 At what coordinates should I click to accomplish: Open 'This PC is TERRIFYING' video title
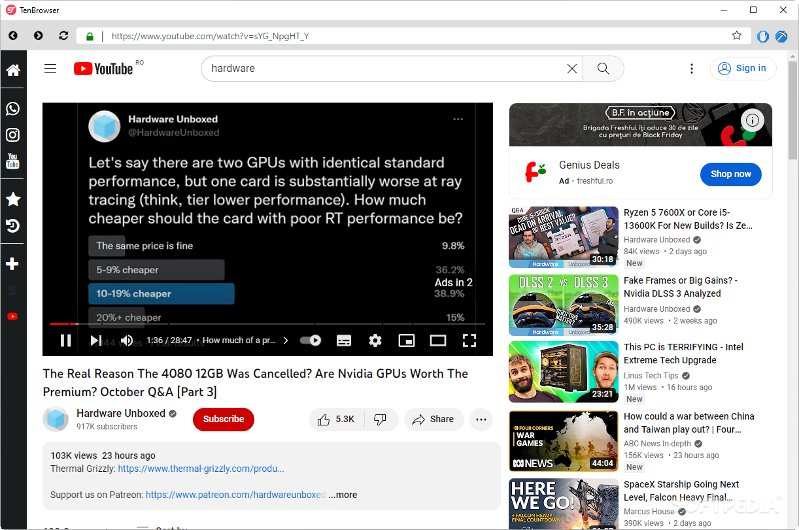pyautogui.click(x=683, y=354)
